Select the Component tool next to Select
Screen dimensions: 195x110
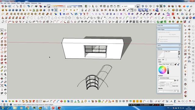(x=5, y=30)
